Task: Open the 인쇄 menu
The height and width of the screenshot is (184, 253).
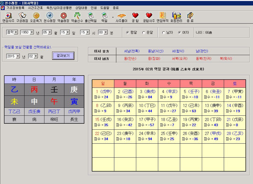Action: click(x=94, y=8)
